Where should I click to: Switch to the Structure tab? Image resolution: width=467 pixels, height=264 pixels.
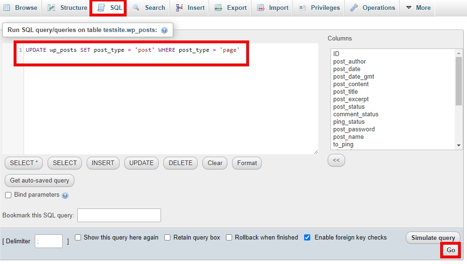(x=67, y=8)
